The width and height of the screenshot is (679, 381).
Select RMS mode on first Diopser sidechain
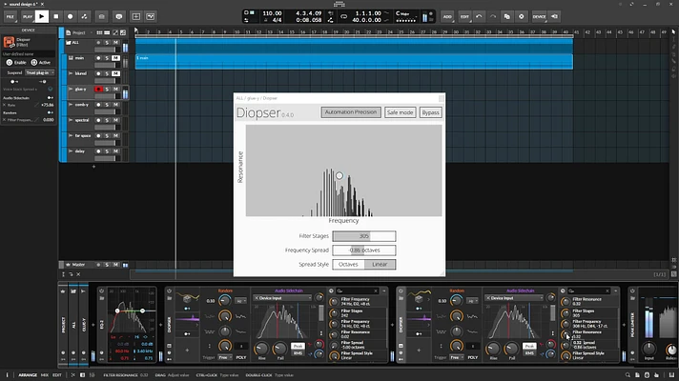pyautogui.click(x=298, y=353)
